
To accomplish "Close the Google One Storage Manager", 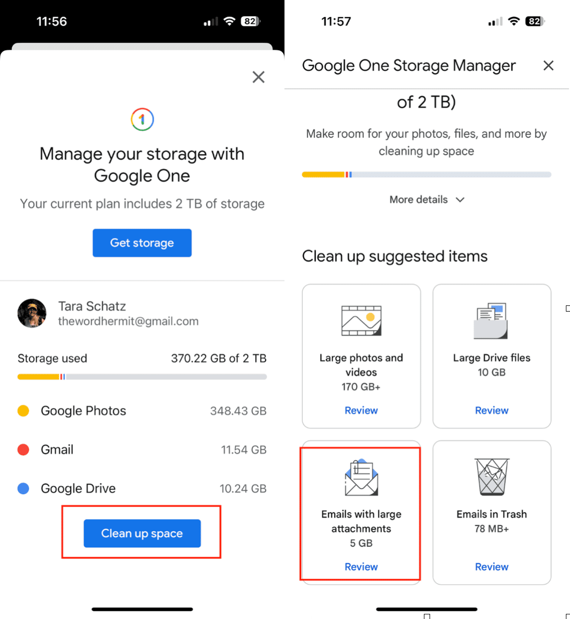I will (548, 66).
